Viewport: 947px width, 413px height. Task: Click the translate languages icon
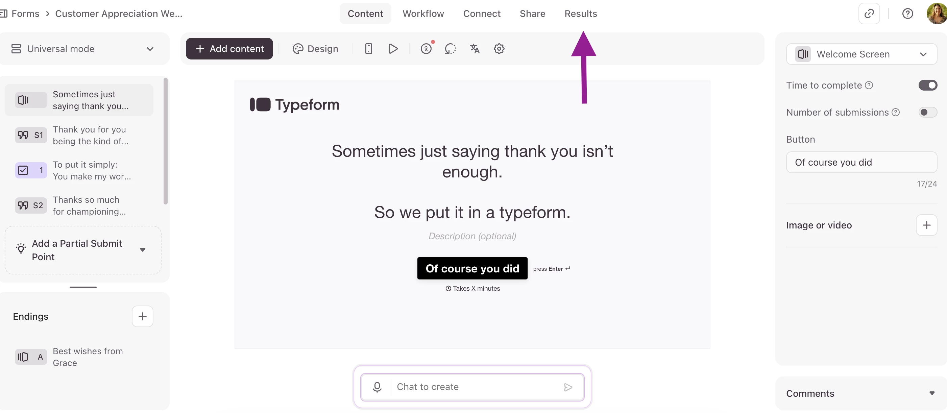[x=475, y=49]
